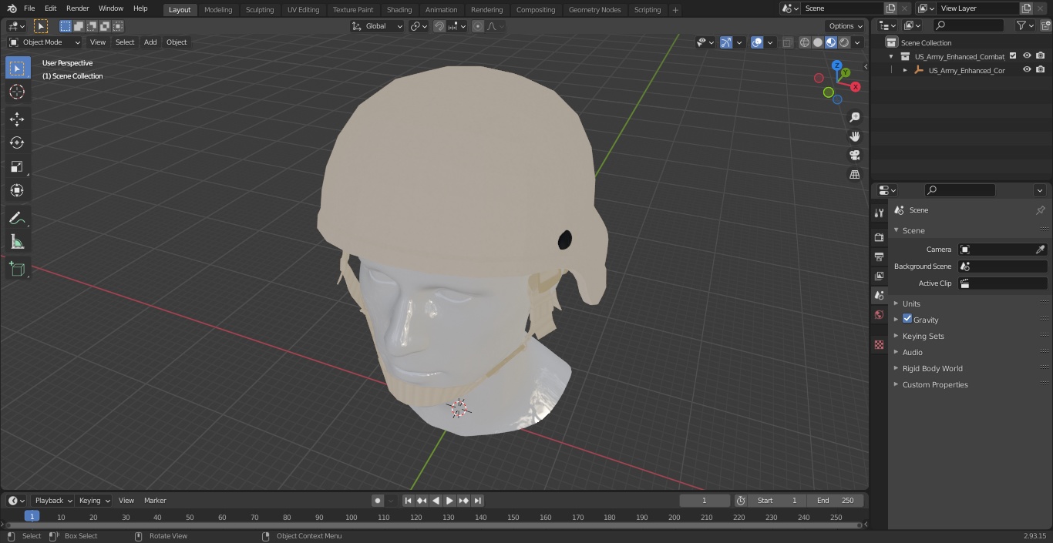Open the Output properties tab
The image size is (1053, 543).
(879, 256)
